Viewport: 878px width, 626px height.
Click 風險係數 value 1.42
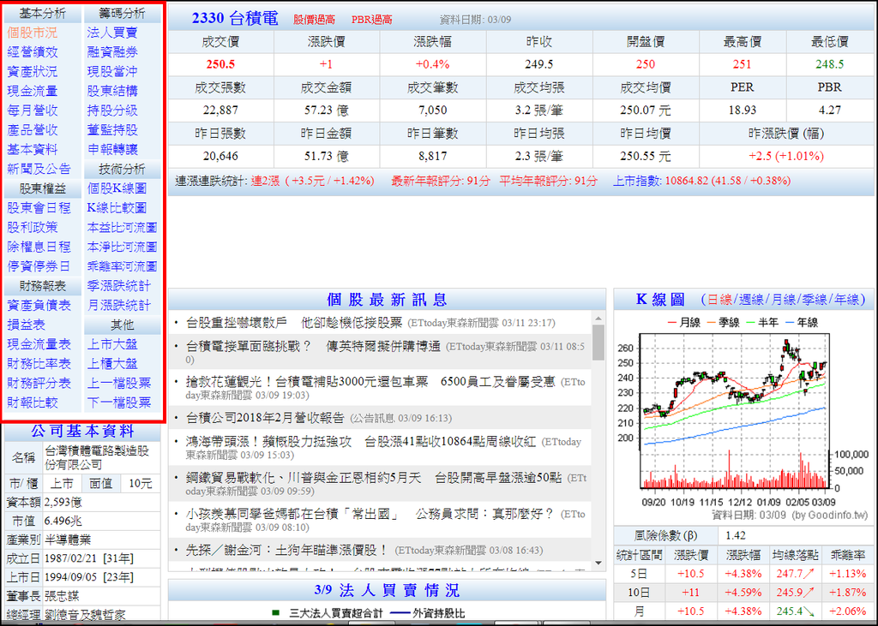[x=735, y=536]
